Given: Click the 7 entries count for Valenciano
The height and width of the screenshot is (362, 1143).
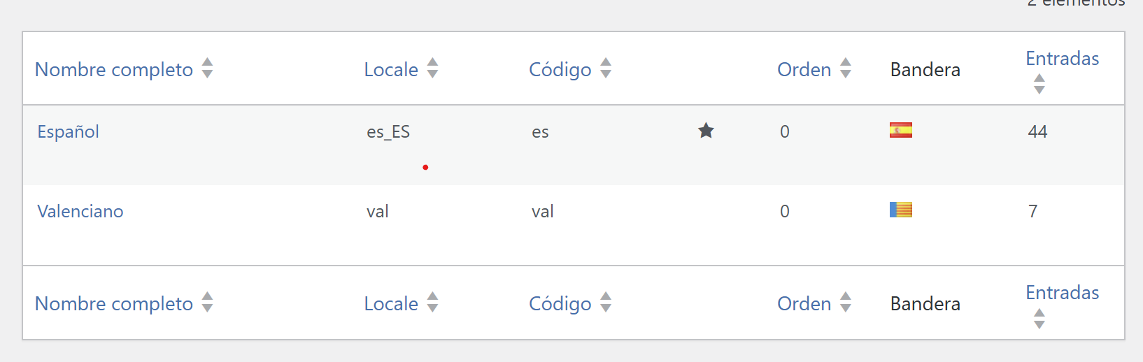Looking at the screenshot, I should coord(1032,211).
